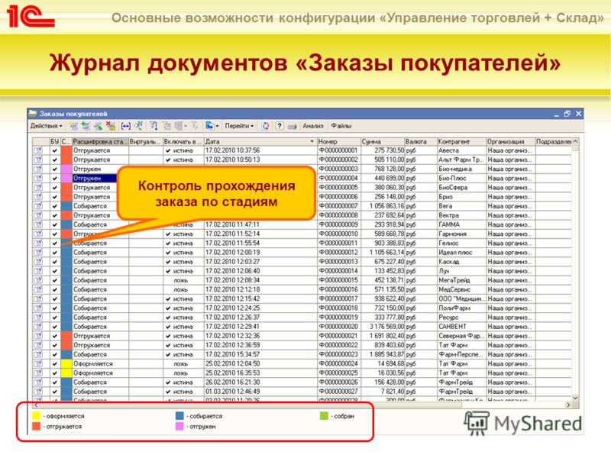This screenshot has width=611, height=458.
Task: Select the 'Отгружен' cell of order Ф000000004
Action: 95,178
